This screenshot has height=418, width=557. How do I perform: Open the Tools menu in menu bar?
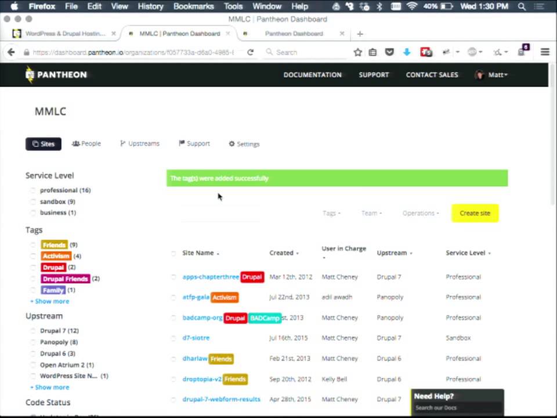(x=233, y=6)
